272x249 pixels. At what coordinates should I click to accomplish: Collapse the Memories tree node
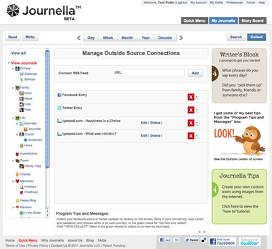pyautogui.click(x=13, y=182)
